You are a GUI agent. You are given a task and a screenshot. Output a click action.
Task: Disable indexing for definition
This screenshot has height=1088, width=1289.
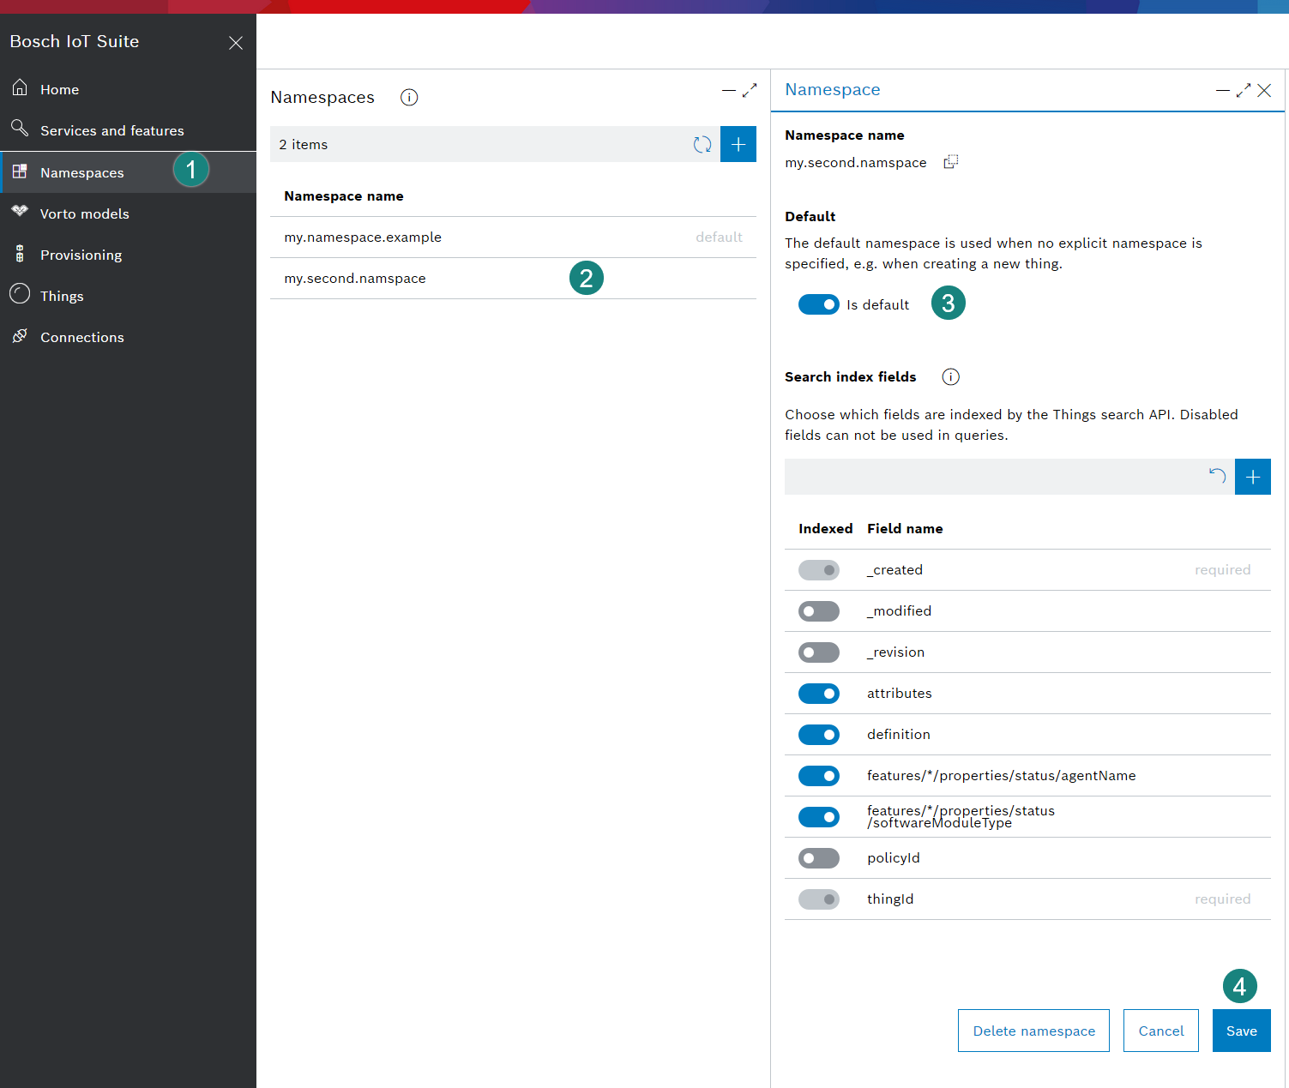pos(819,735)
